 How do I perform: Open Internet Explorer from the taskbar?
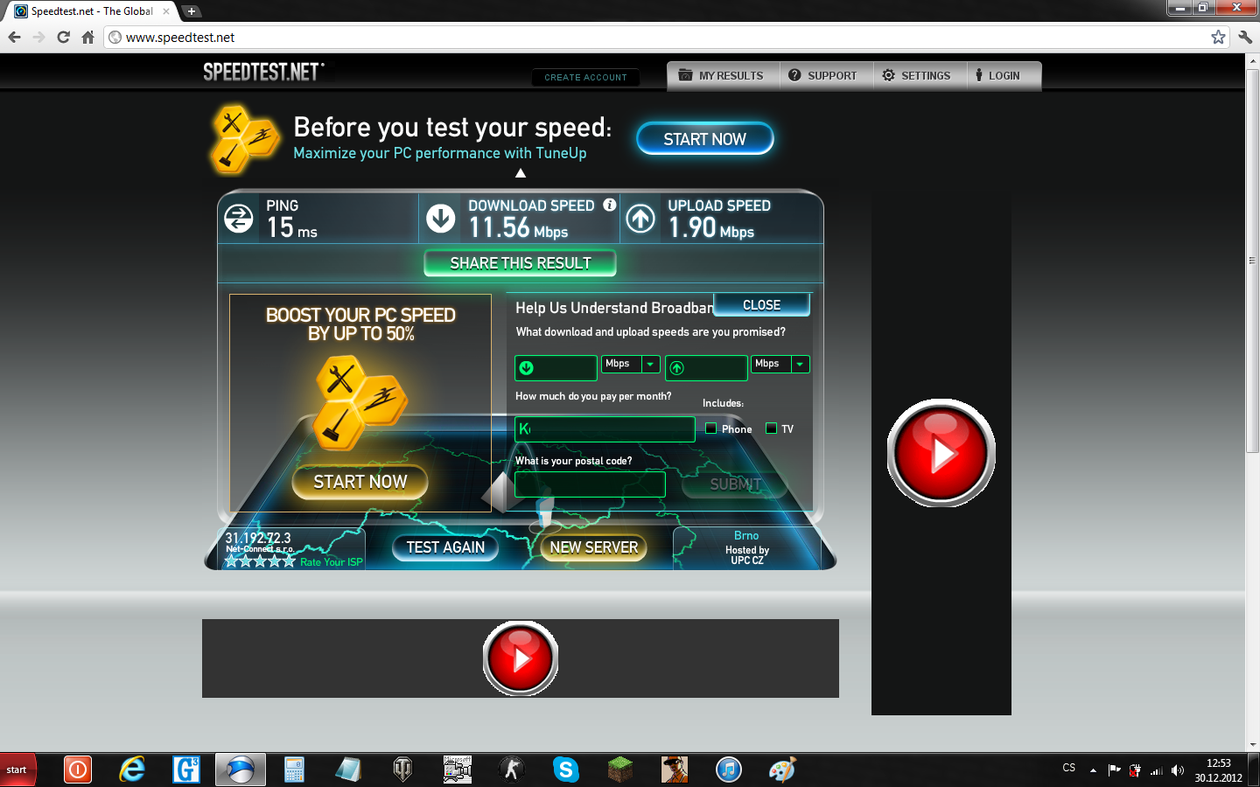(132, 770)
